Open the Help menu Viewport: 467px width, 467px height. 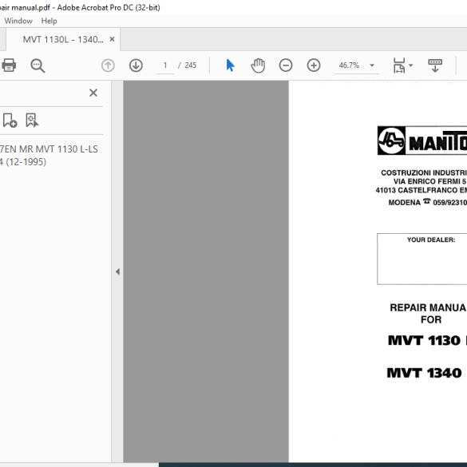pos(49,21)
